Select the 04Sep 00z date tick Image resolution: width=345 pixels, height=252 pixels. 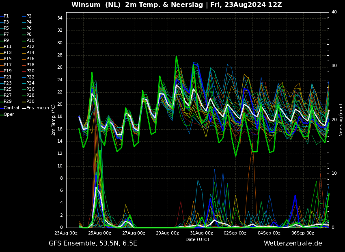[269, 233]
